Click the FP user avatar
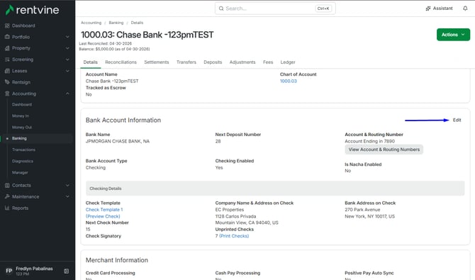The height and width of the screenshot is (280, 475). pyautogui.click(x=9, y=271)
